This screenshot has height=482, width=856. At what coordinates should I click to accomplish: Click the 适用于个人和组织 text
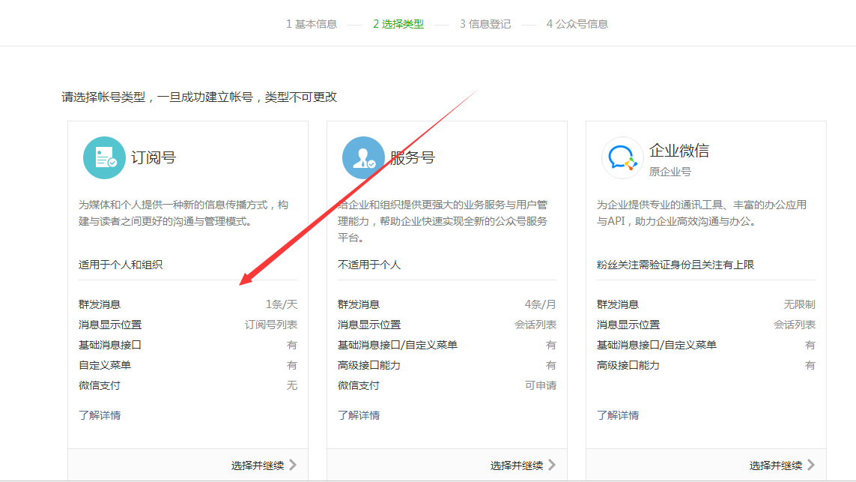coord(121,265)
